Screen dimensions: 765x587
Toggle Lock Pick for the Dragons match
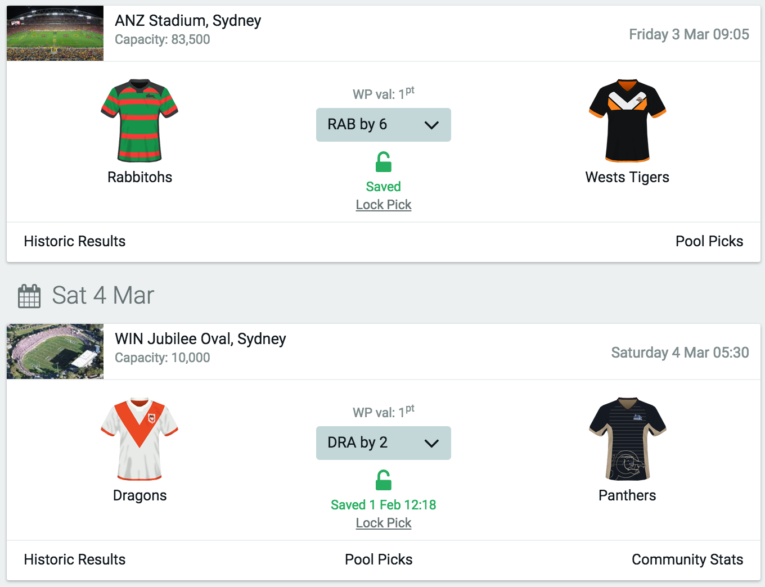tap(383, 523)
